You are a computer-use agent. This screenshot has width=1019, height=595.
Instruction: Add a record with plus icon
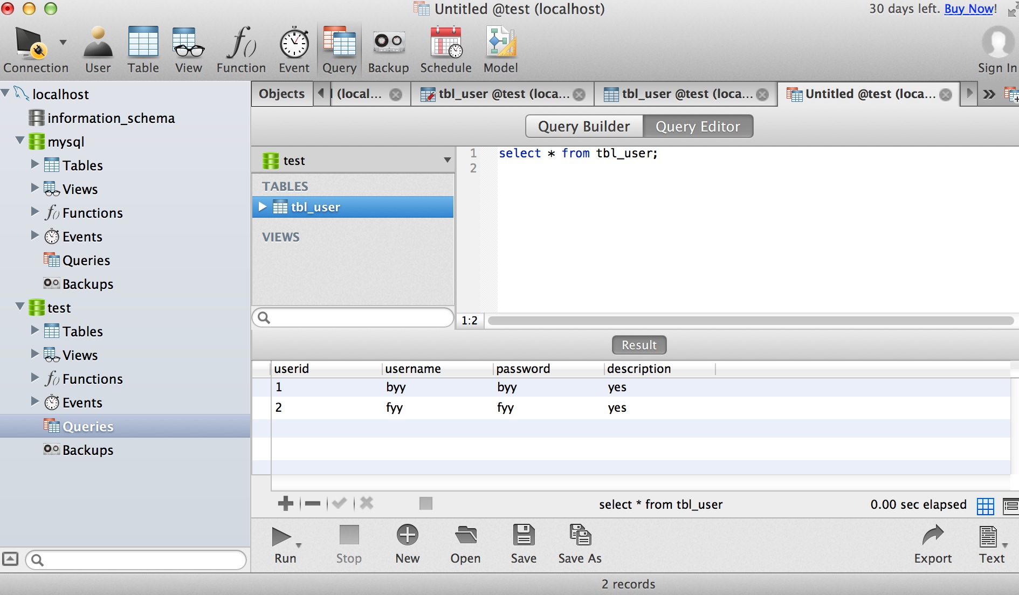tap(285, 503)
